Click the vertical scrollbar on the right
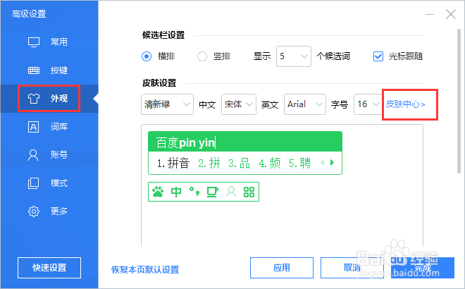Screen dimensions: 465x289 [x=459, y=101]
